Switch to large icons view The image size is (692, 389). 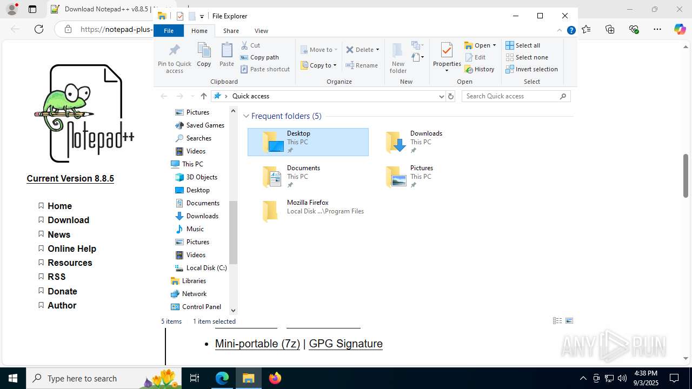pos(569,321)
